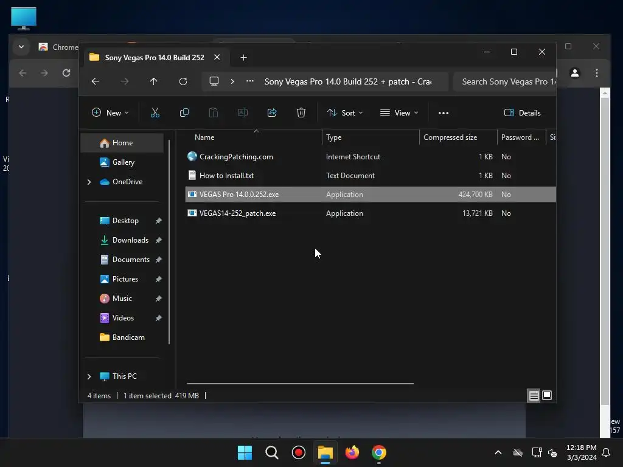
Task: Select the VEGAS Pro 14.0.0.252.exe file
Action: (x=371, y=195)
